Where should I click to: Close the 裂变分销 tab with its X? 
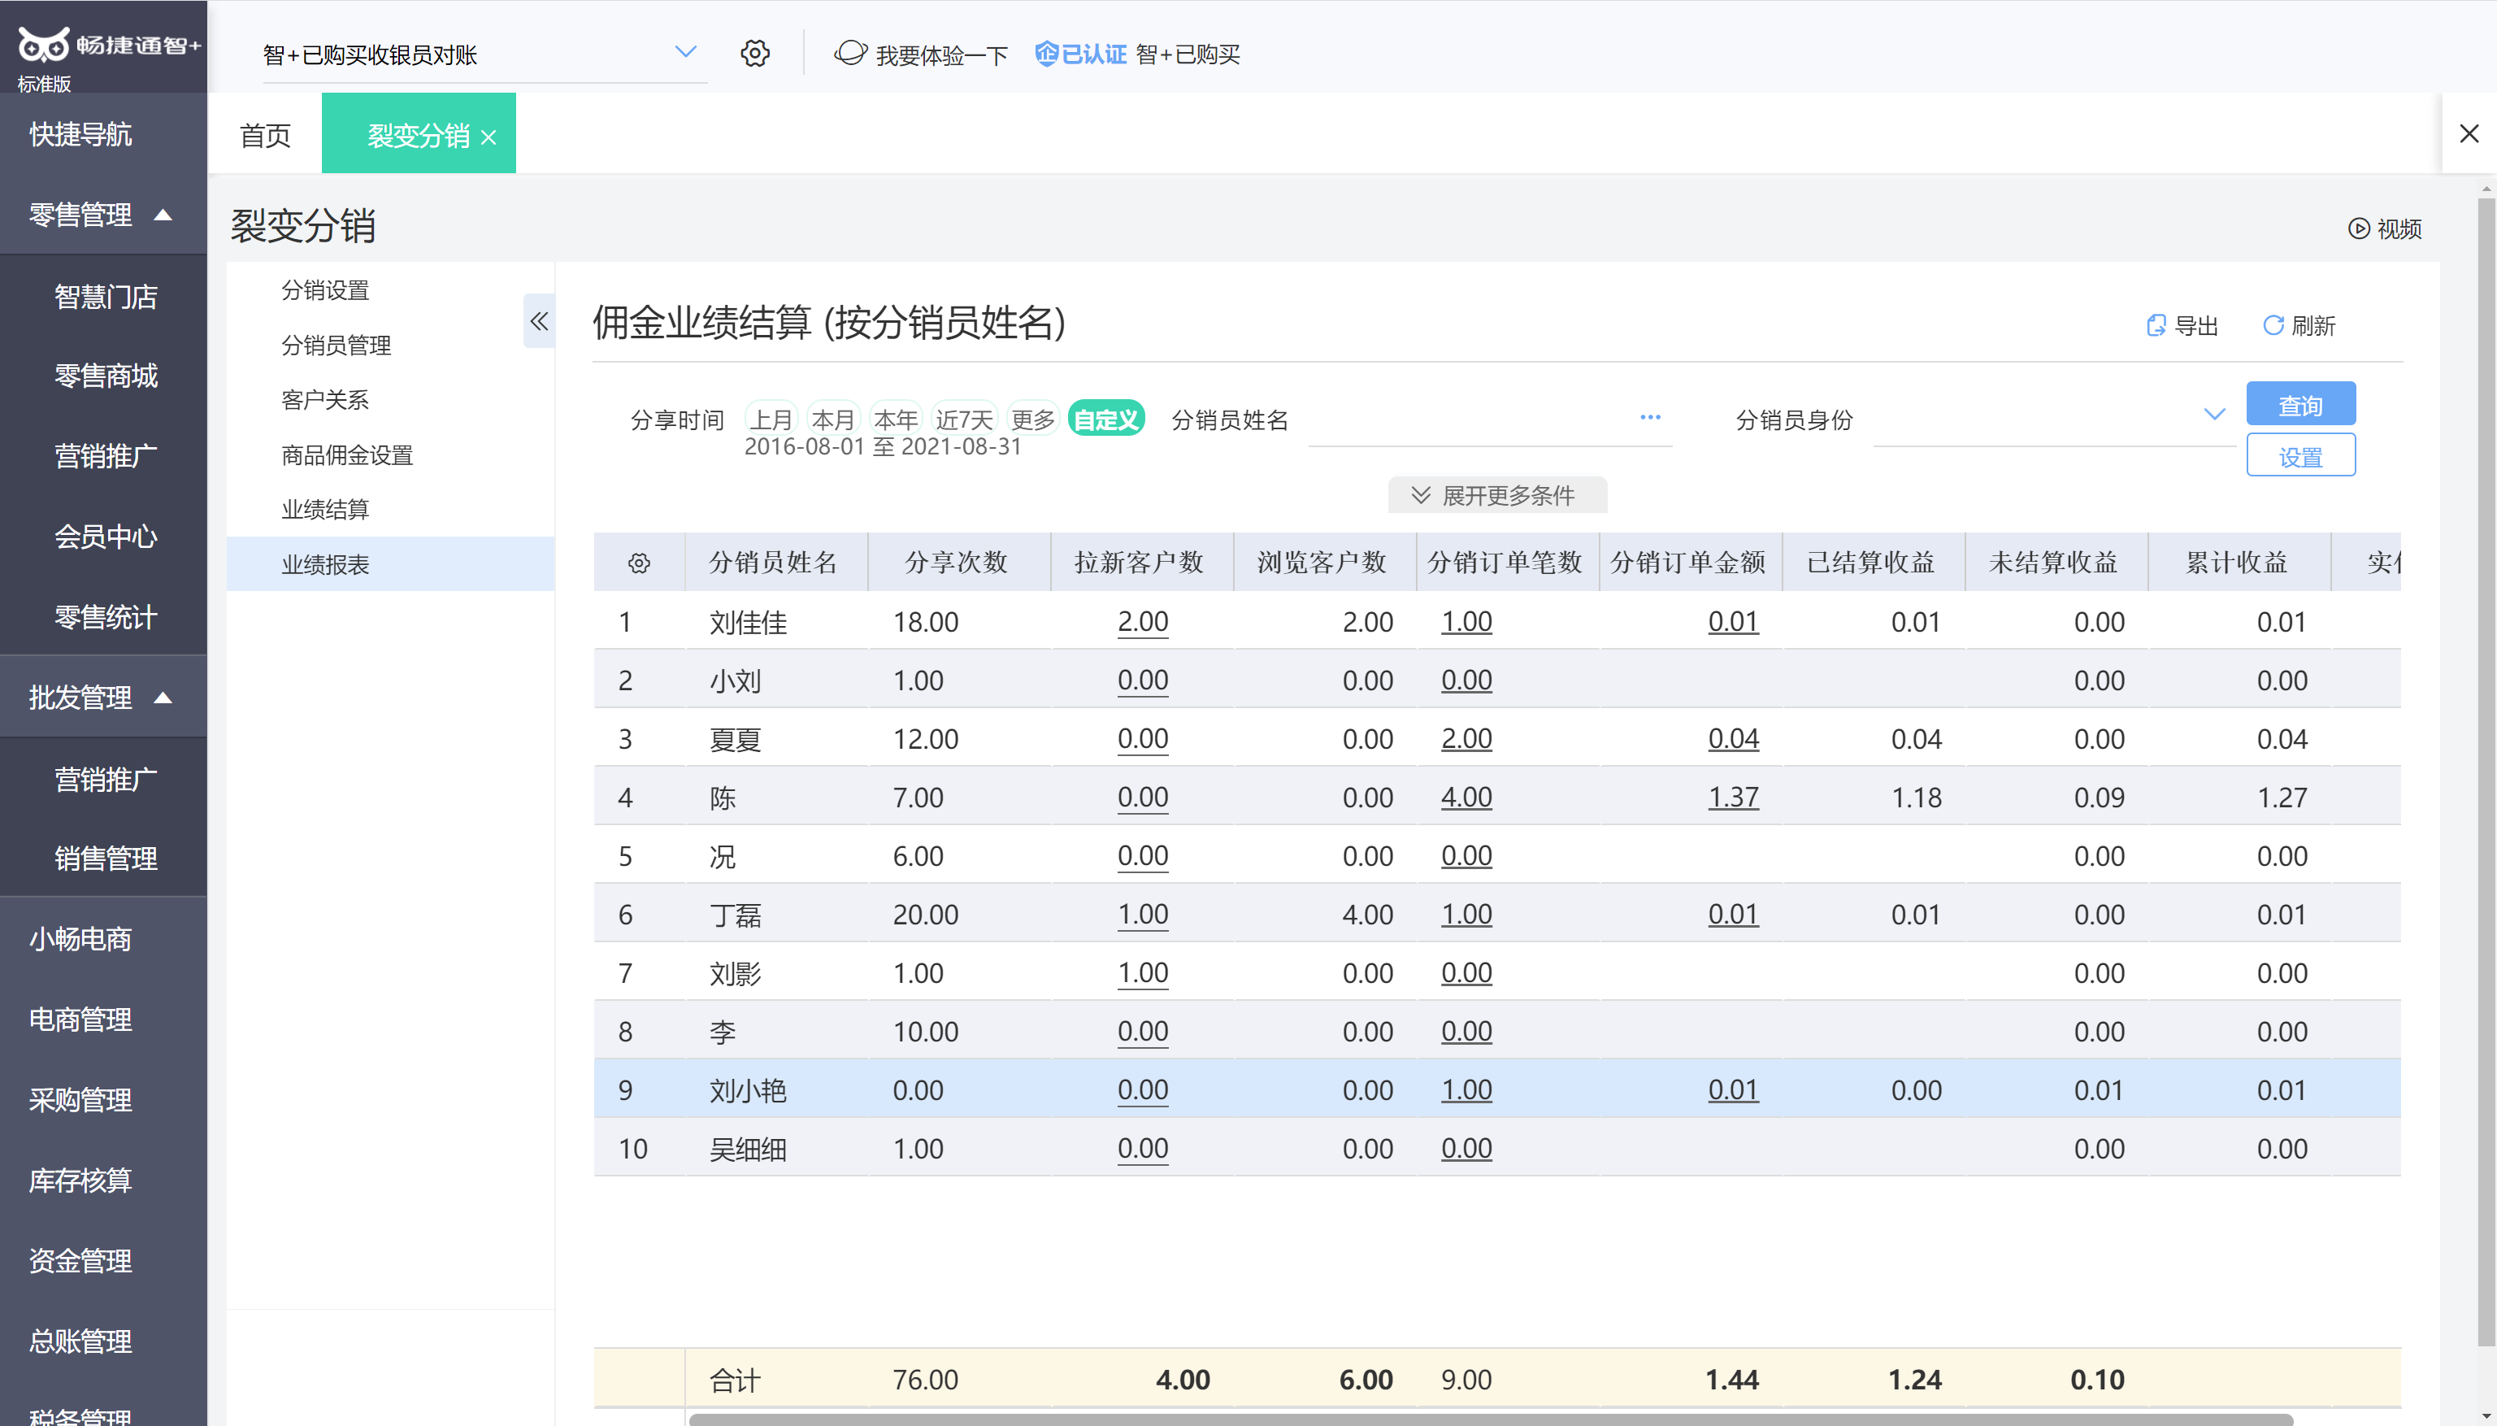coord(489,137)
